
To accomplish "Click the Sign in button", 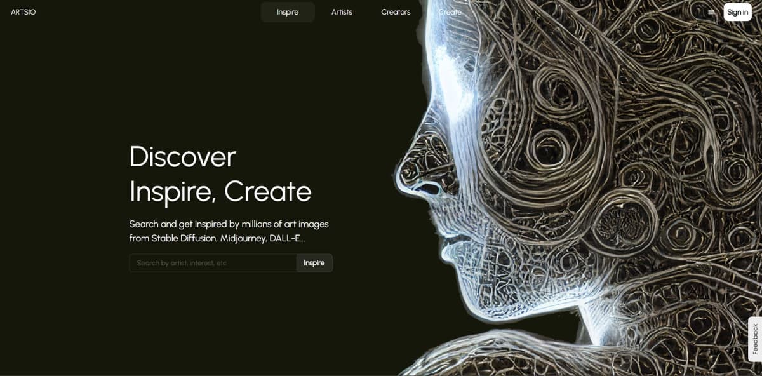I will (x=737, y=12).
